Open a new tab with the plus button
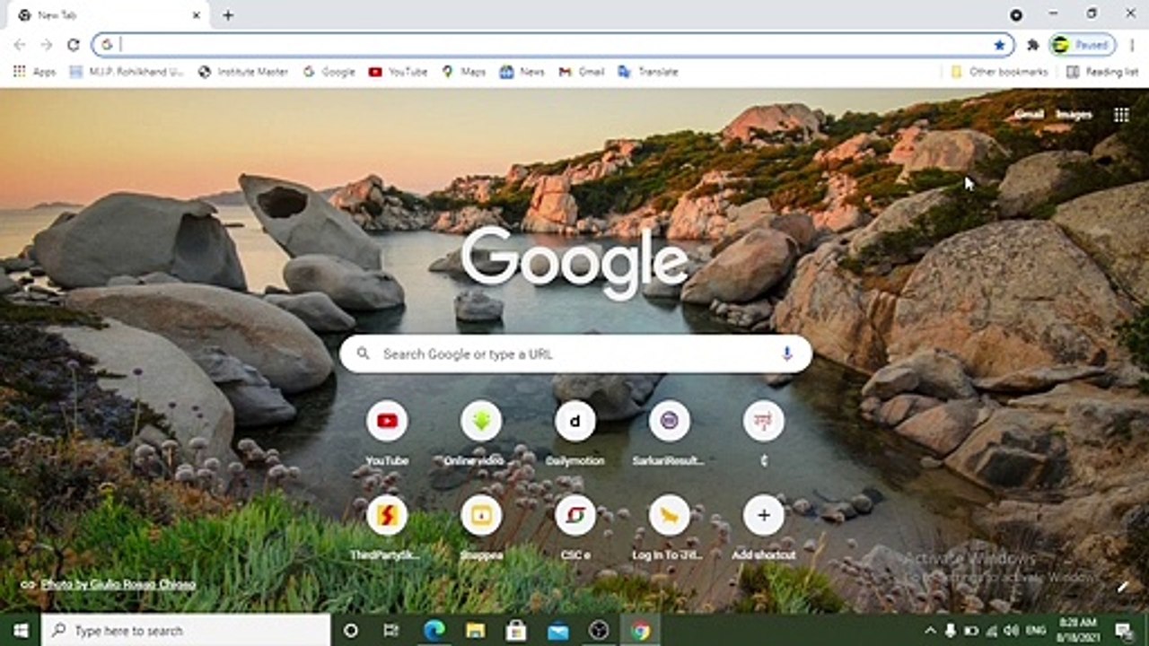 [228, 15]
